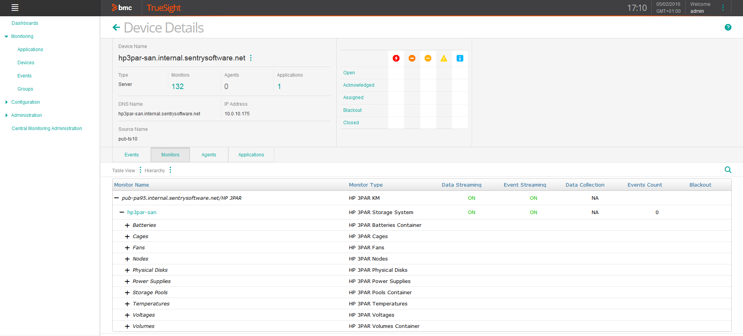743x336 pixels.
Task: Click the yellow minor severity icon
Action: 428,58
